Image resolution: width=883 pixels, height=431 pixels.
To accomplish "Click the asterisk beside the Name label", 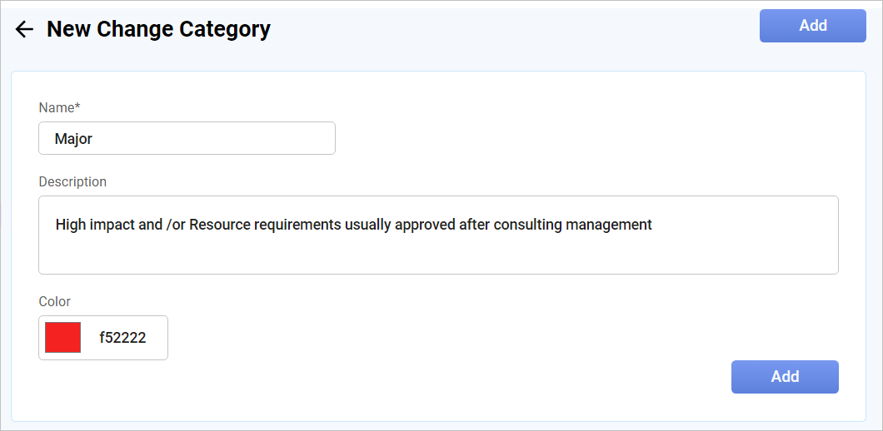I will (x=77, y=107).
